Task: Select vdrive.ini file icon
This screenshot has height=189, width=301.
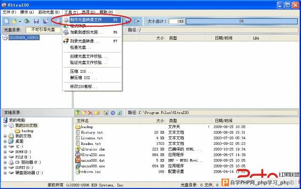Action: point(78,172)
